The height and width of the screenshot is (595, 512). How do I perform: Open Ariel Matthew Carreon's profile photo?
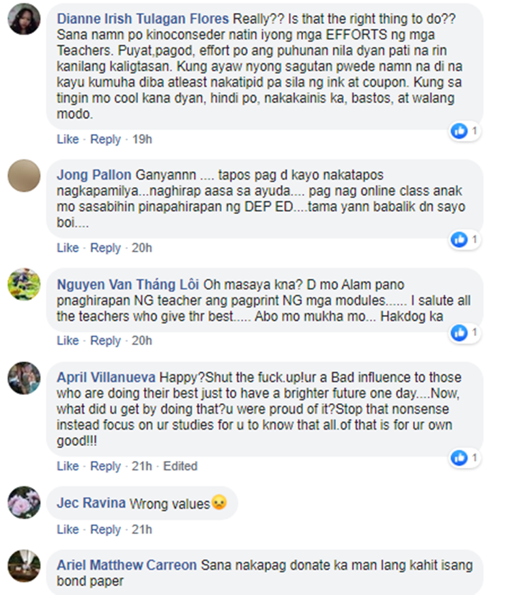click(24, 566)
